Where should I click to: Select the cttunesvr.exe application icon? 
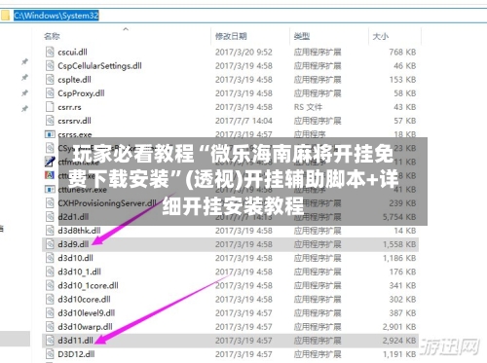(x=50, y=189)
